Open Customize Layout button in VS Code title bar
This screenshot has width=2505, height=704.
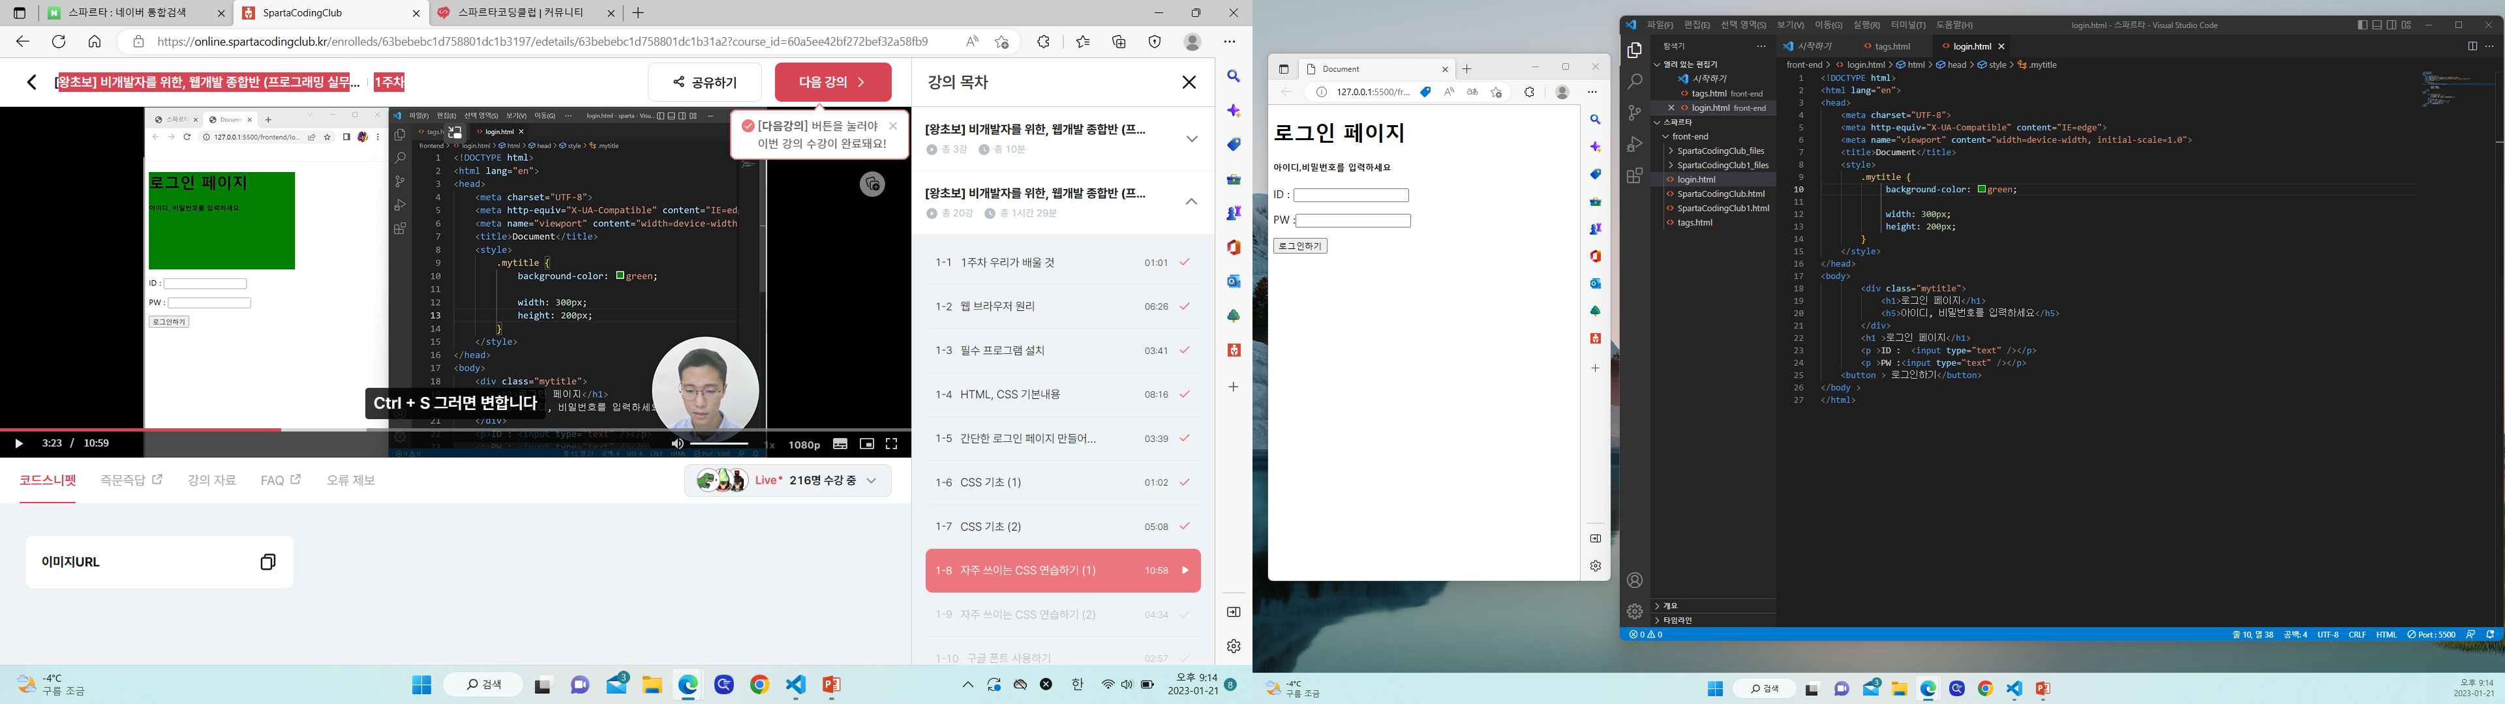coord(2406,25)
